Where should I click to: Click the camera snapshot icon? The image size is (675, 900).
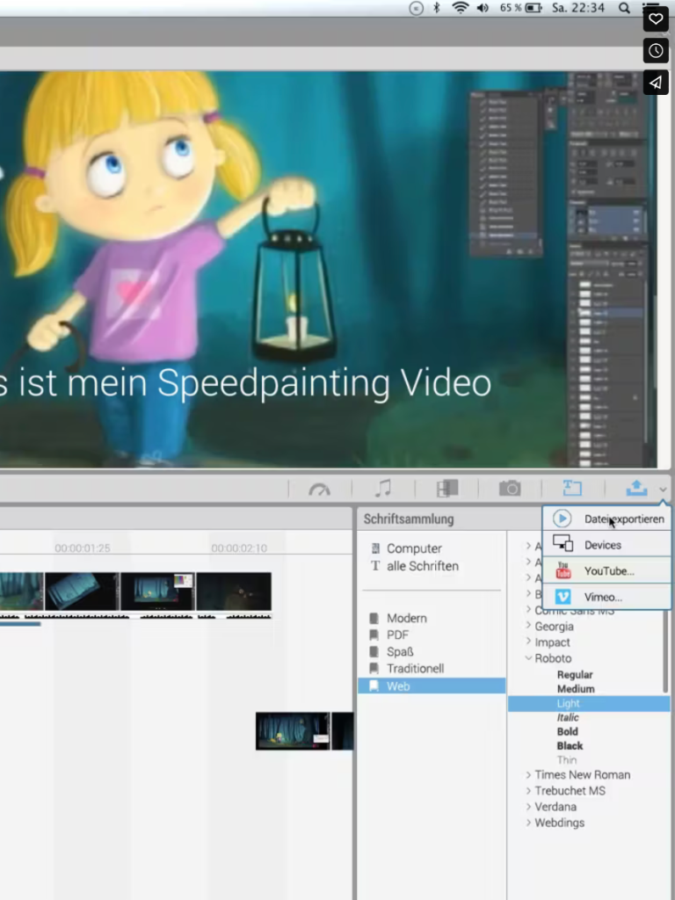coord(510,489)
